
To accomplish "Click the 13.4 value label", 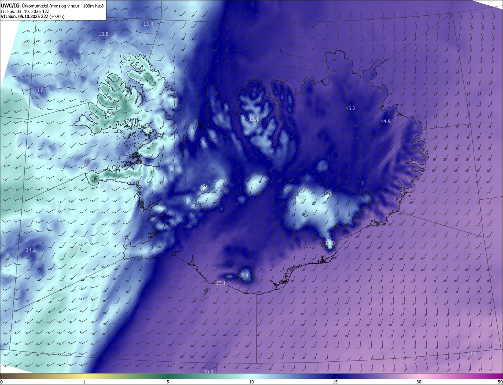I will click(148, 24).
